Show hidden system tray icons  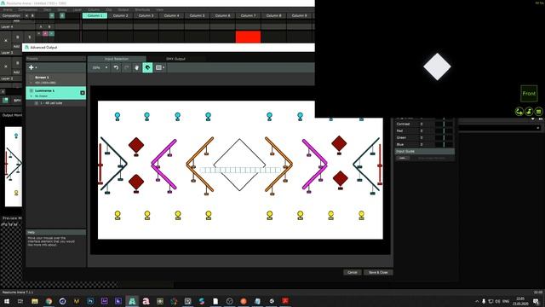click(477, 301)
